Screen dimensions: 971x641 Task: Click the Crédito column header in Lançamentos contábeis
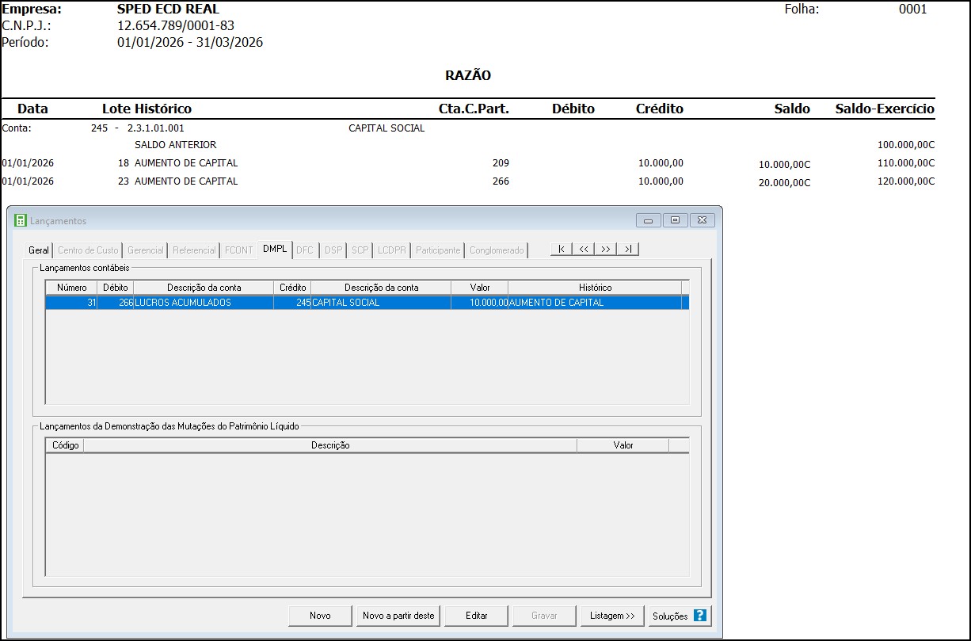click(292, 288)
